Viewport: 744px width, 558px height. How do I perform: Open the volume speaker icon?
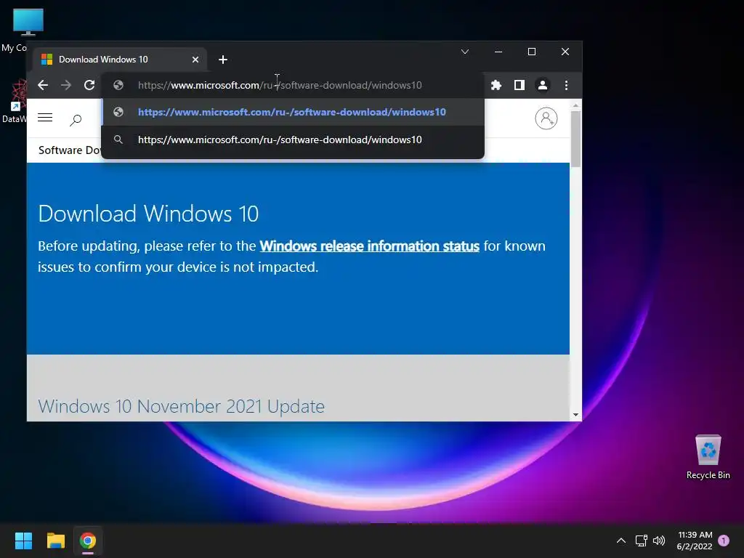[659, 541]
